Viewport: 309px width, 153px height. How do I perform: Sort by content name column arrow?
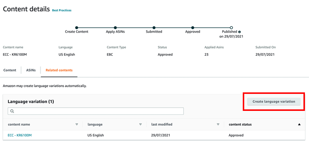point(77,125)
